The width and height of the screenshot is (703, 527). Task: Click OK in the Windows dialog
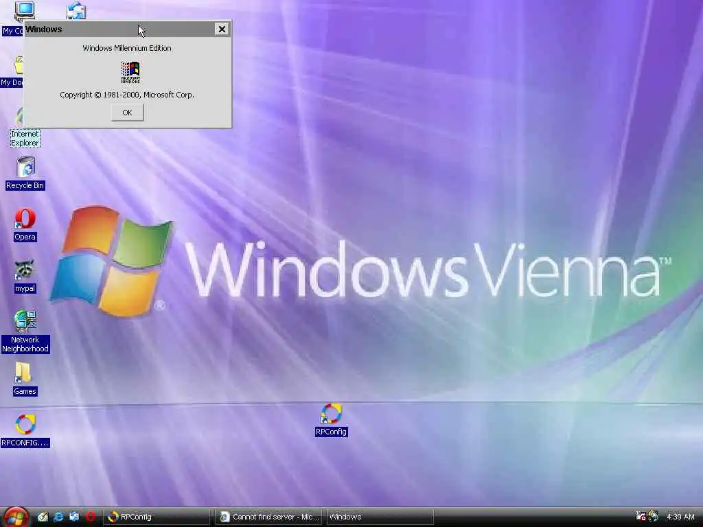pyautogui.click(x=127, y=113)
